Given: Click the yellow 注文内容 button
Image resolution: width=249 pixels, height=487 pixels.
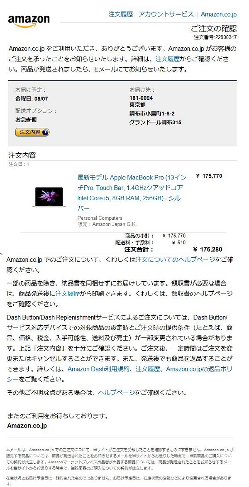Looking at the screenshot, I should click(32, 132).
